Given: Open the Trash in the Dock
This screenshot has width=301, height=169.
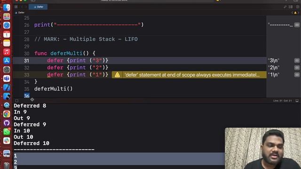Looking at the screenshot, I should pos(7,166).
